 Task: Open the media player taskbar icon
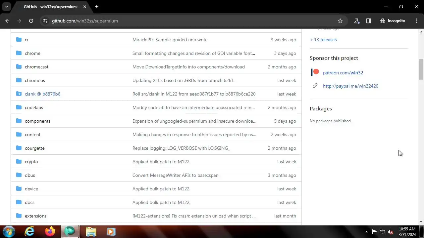pos(111,231)
